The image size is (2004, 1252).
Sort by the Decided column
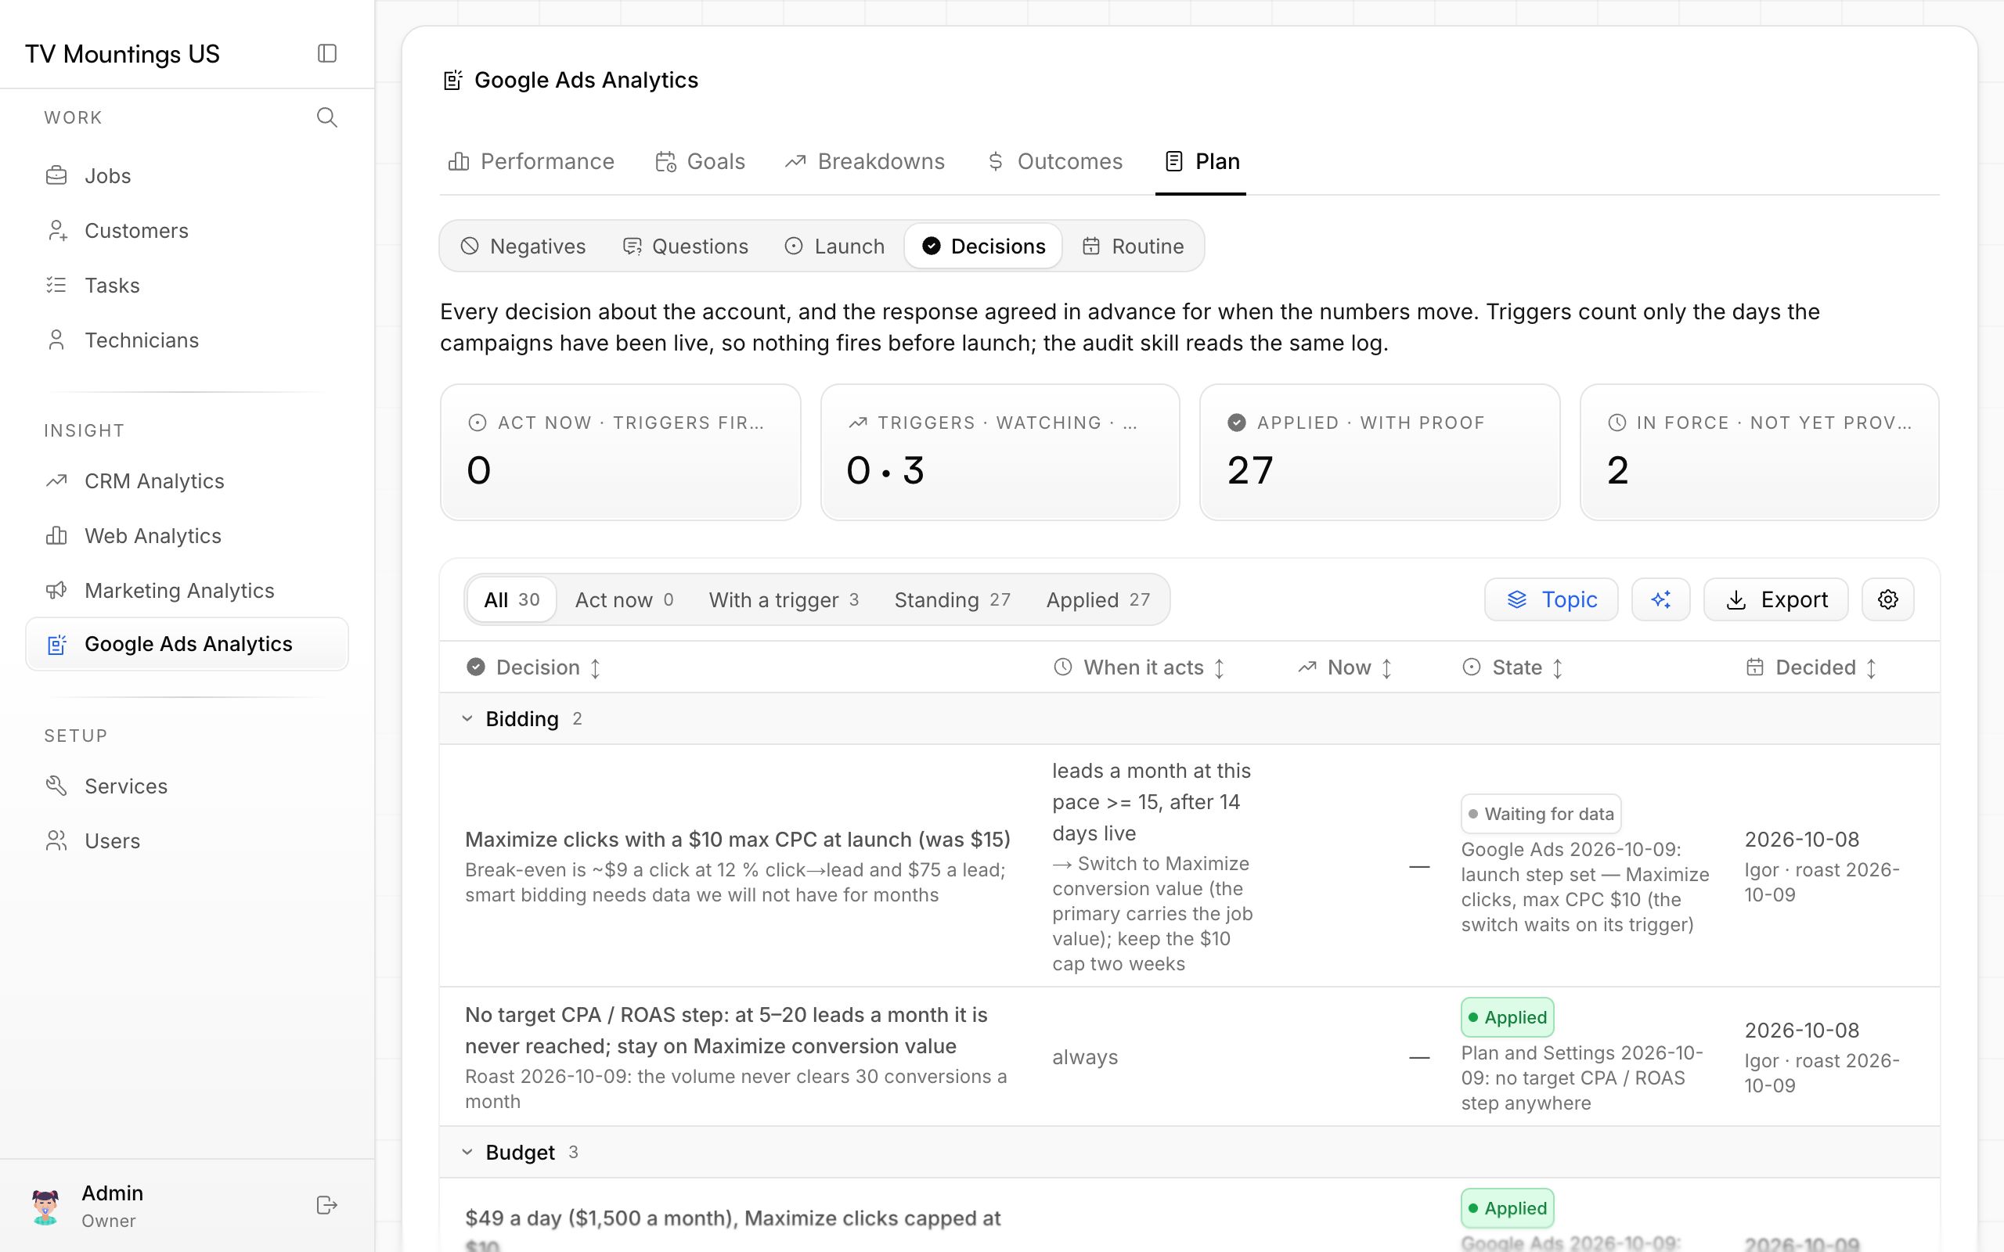click(x=1812, y=667)
